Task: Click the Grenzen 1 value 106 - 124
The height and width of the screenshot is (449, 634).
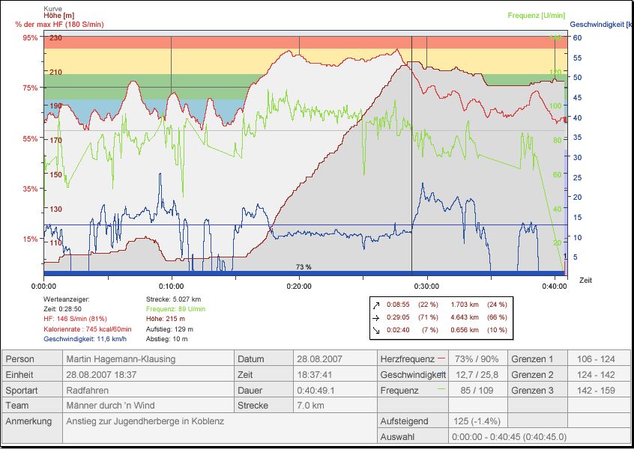Action: pyautogui.click(x=598, y=359)
